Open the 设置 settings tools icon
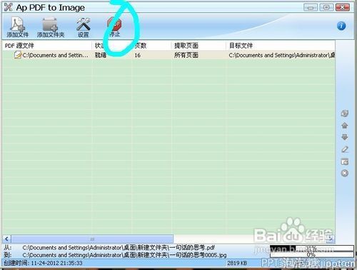The height and width of the screenshot is (270, 357). coord(83,27)
